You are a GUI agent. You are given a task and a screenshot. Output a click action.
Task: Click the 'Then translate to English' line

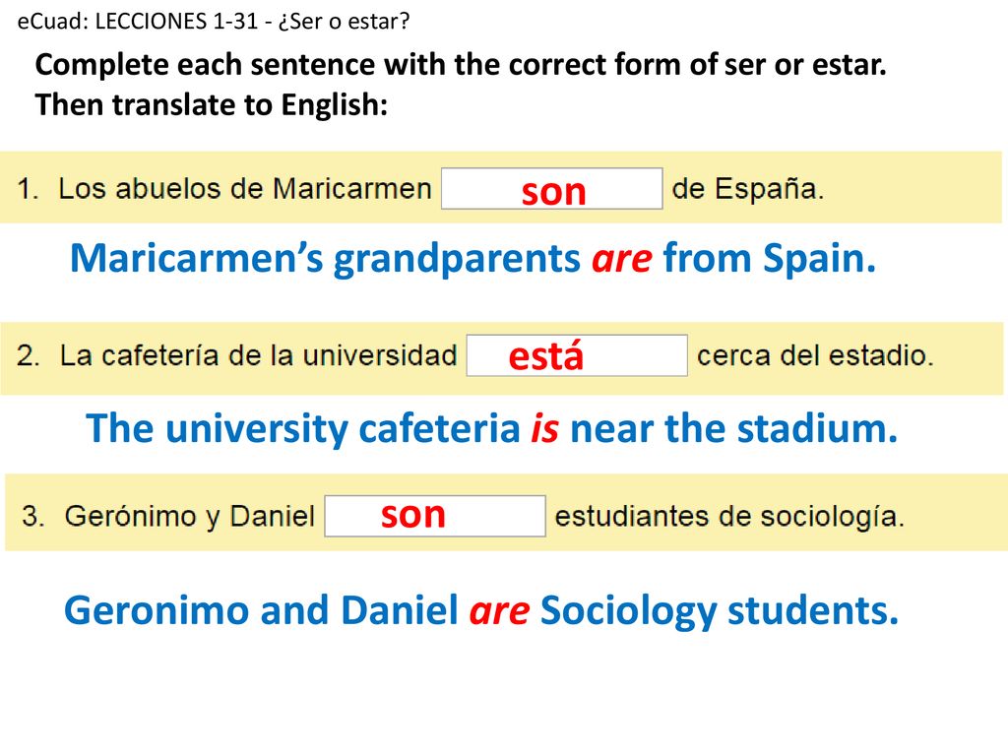[x=212, y=104]
